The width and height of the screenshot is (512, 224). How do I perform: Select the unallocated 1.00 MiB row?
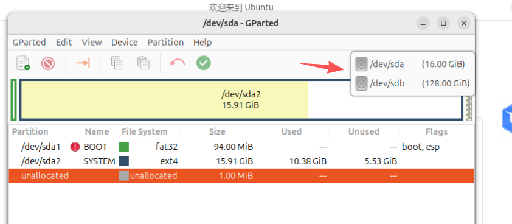(241, 175)
